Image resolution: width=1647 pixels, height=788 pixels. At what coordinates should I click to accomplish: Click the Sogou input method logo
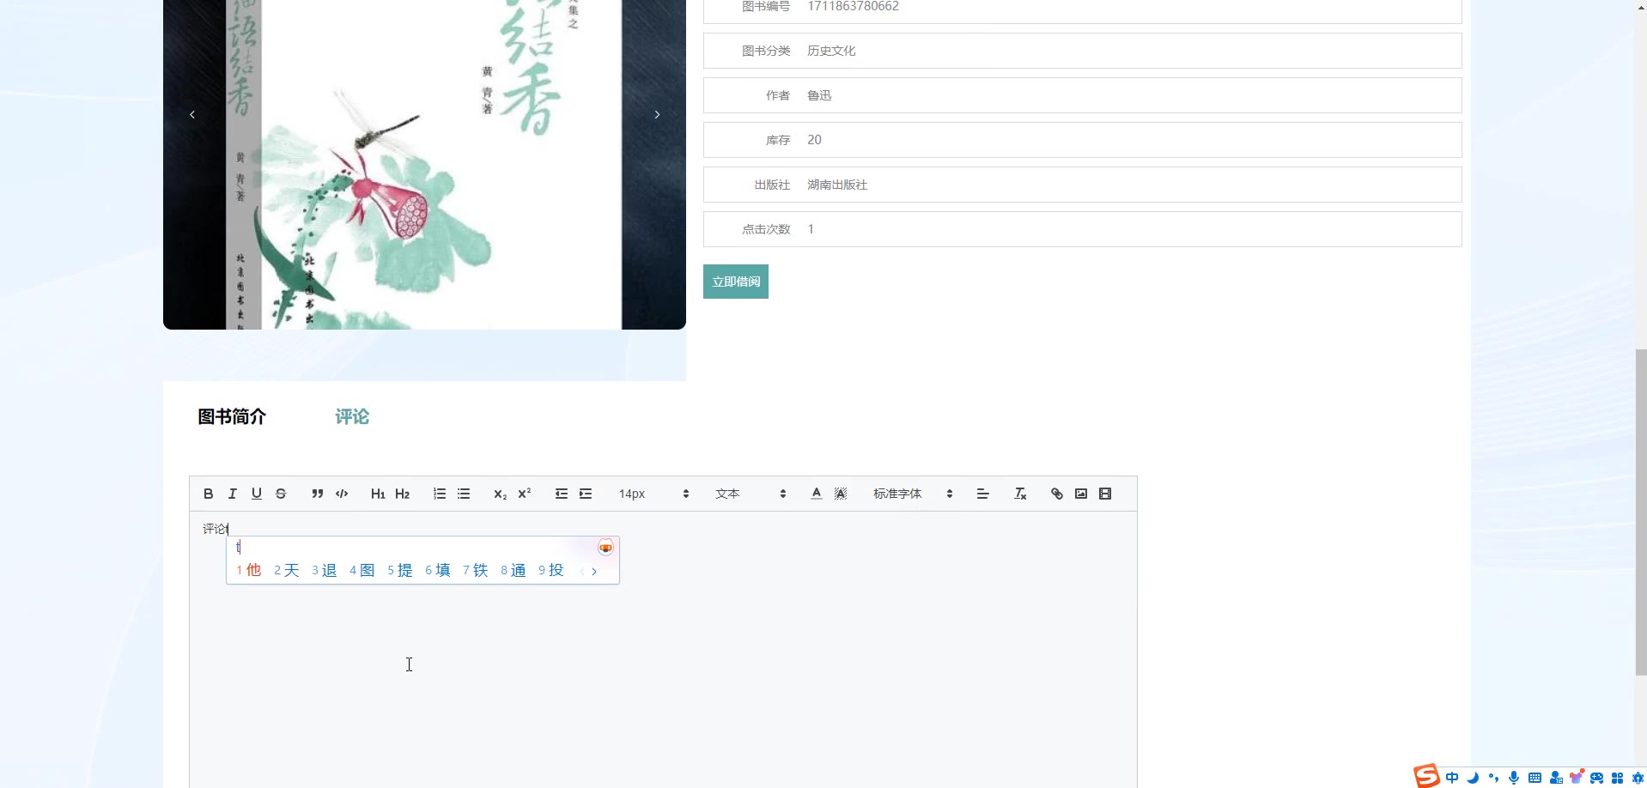pos(1426,776)
